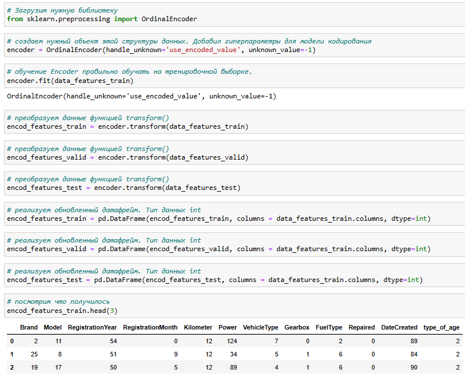Click Power value 34 in row 1

(x=233, y=354)
